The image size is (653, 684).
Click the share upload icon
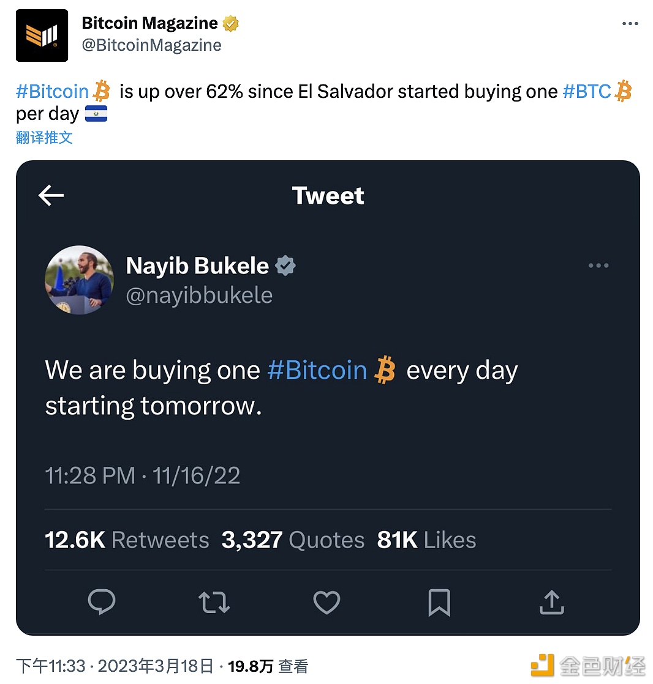click(551, 602)
